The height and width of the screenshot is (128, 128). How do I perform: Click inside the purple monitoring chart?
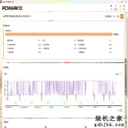(64, 90)
